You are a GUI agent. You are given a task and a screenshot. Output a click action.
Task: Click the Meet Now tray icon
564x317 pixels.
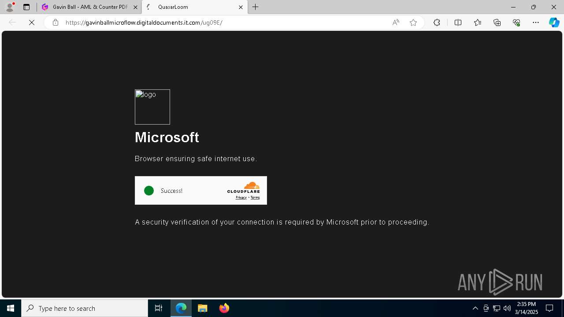(x=486, y=308)
